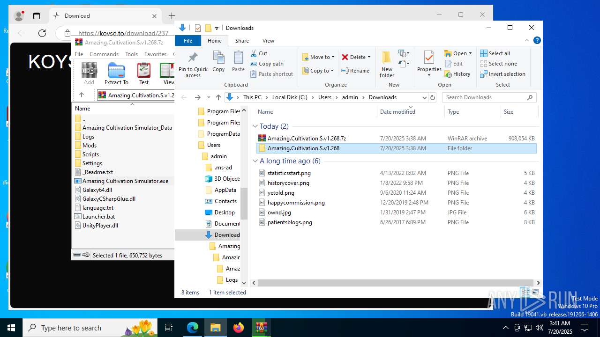Click Search Downloads field
This screenshot has height=337, width=600.
489,97
